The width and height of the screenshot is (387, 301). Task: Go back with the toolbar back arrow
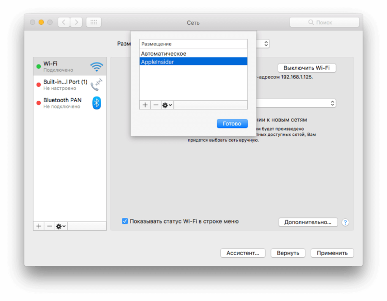[64, 22]
